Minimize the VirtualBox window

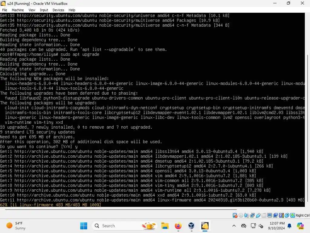pyautogui.click(x=275, y=3)
